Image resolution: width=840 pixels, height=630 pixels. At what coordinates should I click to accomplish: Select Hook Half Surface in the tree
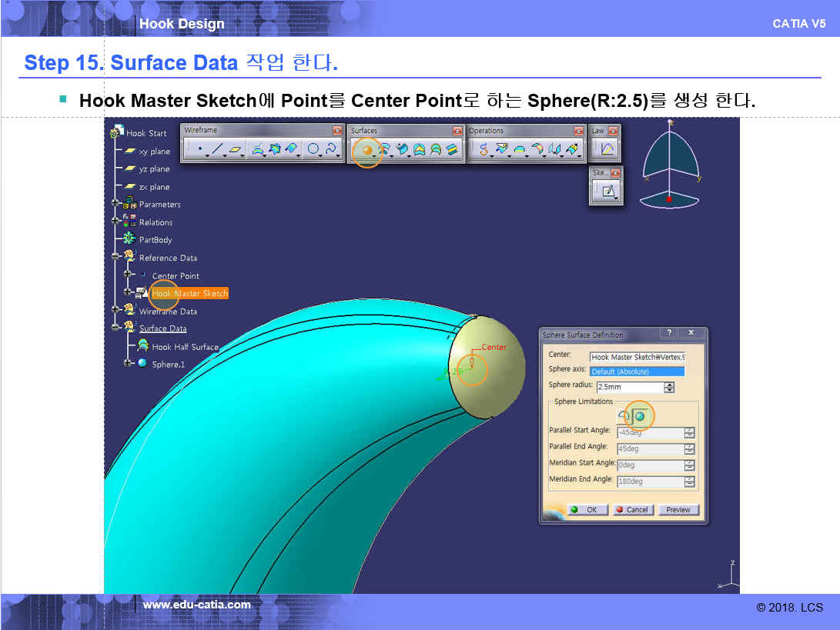coord(185,347)
